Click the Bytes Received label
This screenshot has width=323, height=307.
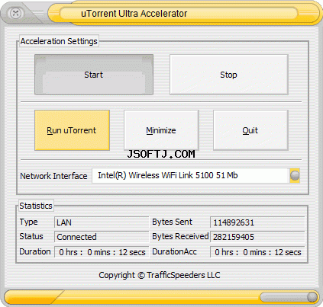[180, 236]
